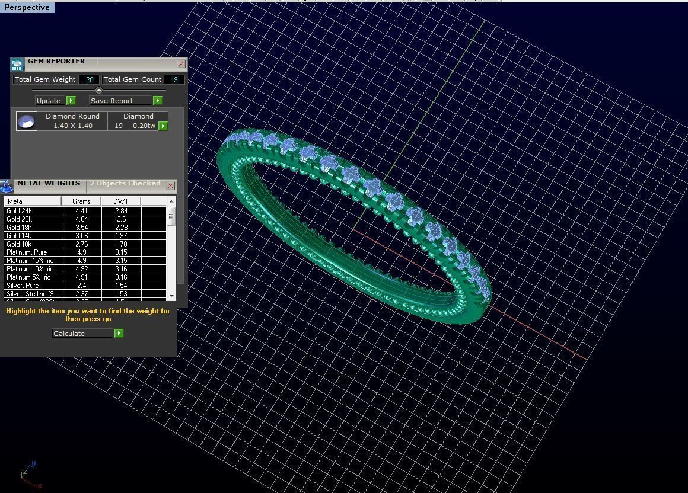Click the Perspective viewport label

[x=27, y=7]
